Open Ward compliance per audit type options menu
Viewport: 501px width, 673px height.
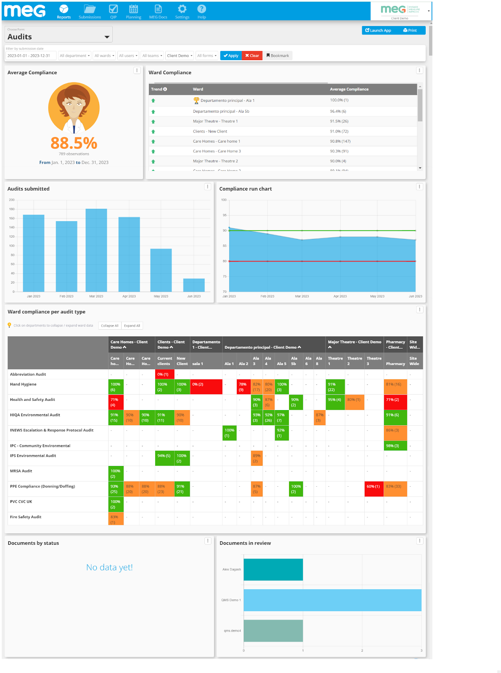point(419,310)
